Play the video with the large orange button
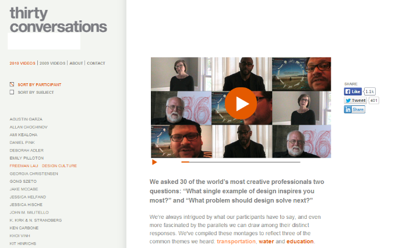The width and height of the screenshot is (406, 248). pyautogui.click(x=241, y=103)
